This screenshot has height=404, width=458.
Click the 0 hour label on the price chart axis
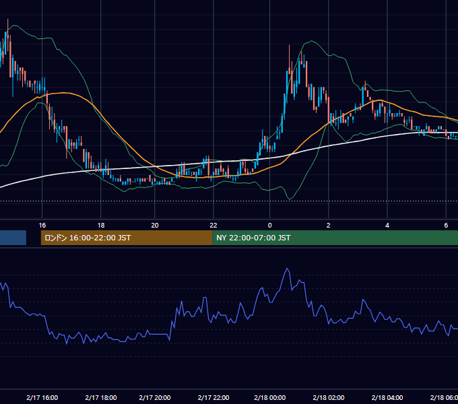click(x=270, y=226)
